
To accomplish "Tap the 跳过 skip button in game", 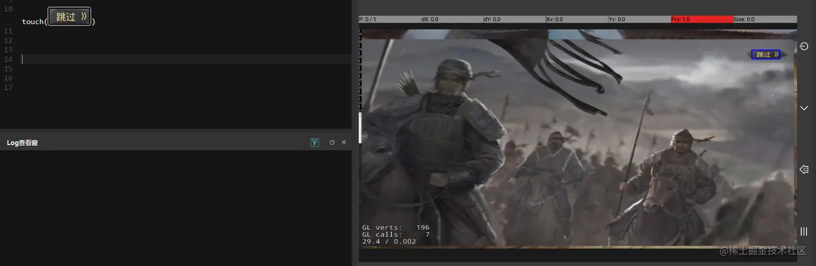I will (x=766, y=54).
